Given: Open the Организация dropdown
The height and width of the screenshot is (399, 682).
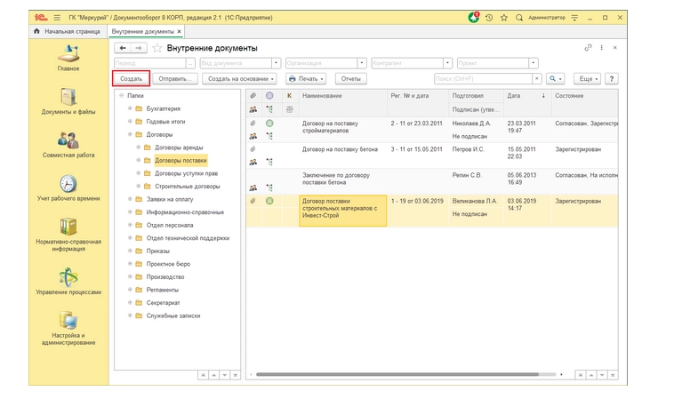Looking at the screenshot, I should [361, 63].
